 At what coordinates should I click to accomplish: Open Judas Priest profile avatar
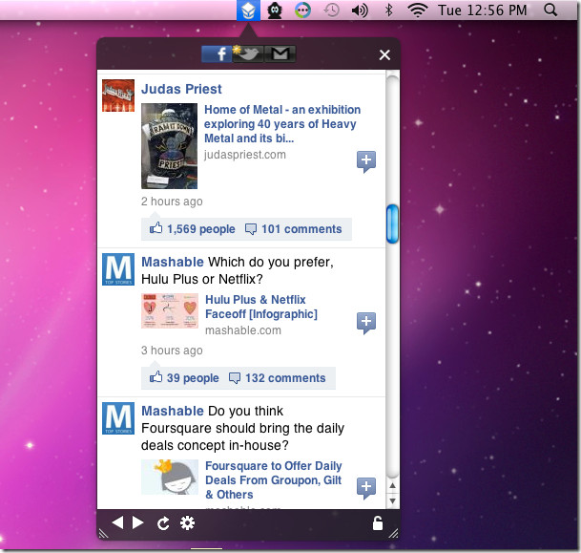(118, 96)
